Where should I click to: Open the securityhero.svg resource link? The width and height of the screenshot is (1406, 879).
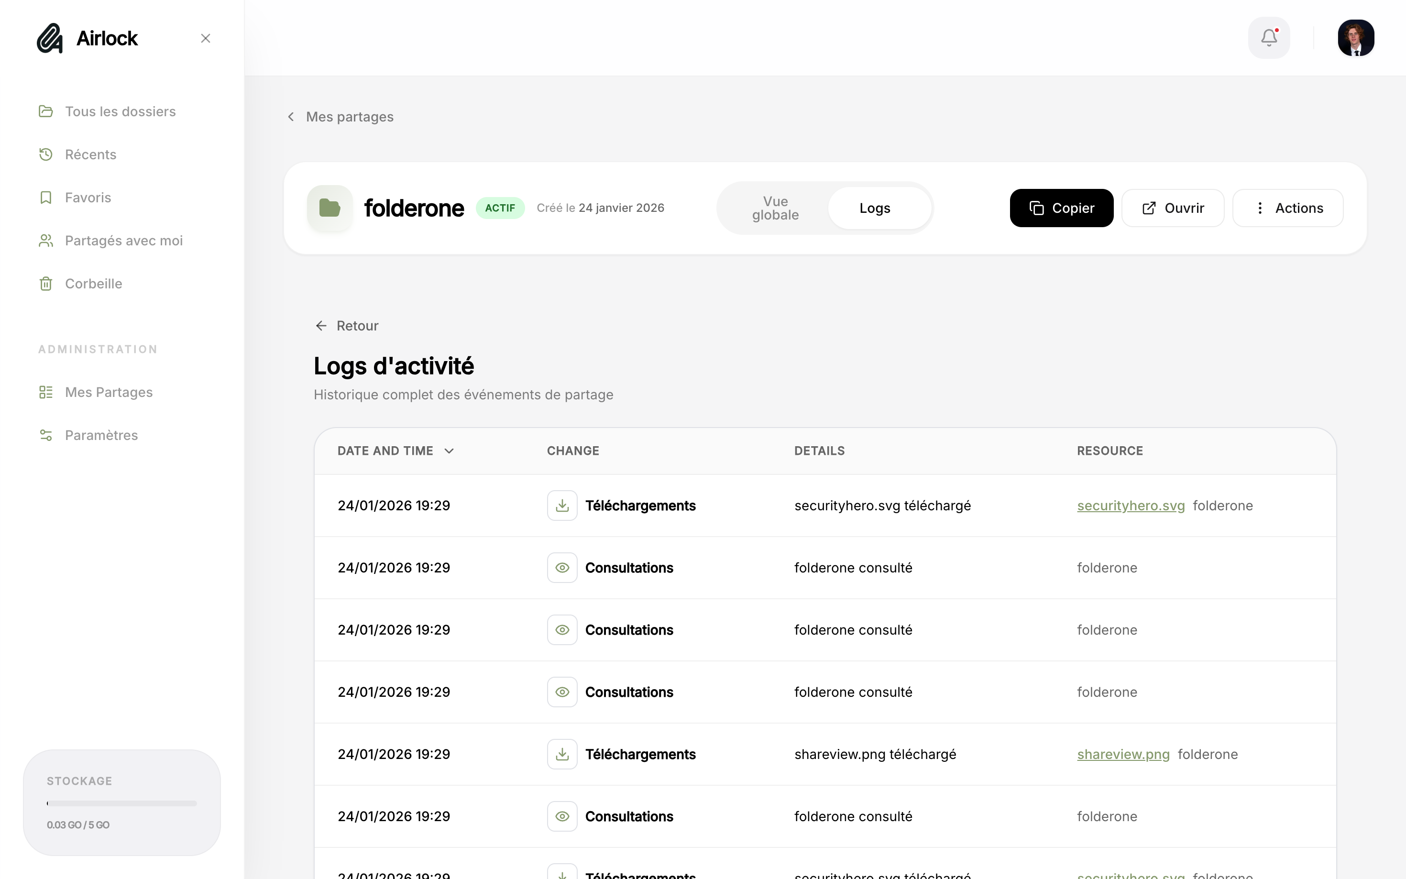(1130, 505)
